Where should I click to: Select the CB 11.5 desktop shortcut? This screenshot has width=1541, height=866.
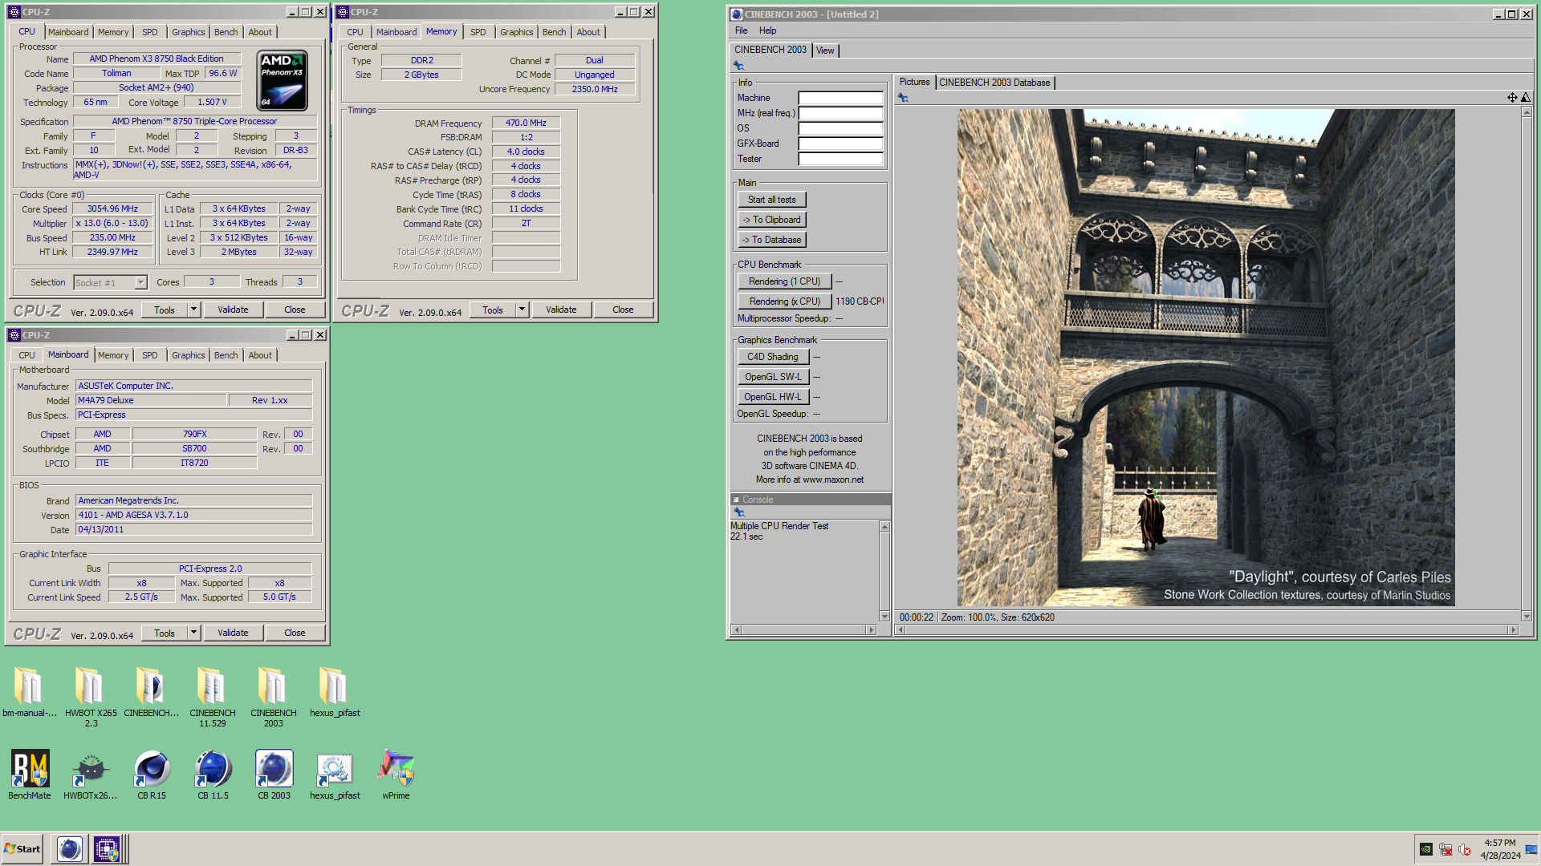pyautogui.click(x=213, y=775)
